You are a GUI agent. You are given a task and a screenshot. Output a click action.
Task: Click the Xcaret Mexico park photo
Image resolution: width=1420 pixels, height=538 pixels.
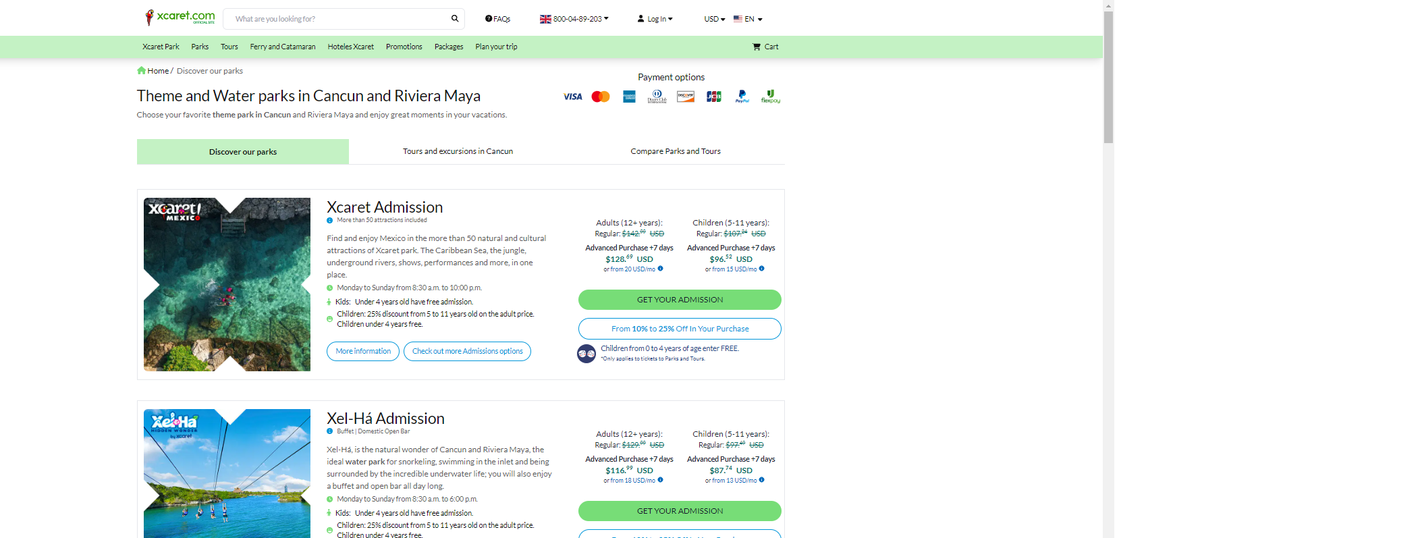click(227, 284)
